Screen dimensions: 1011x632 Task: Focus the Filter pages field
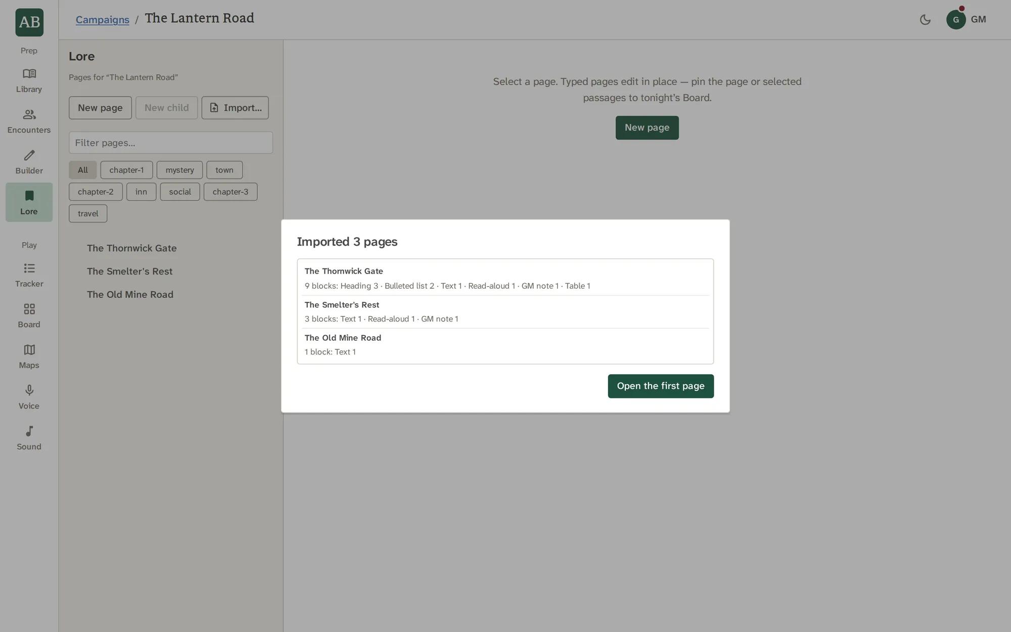tap(171, 143)
